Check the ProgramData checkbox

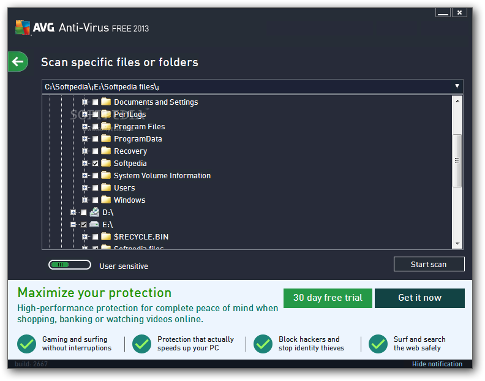96,138
